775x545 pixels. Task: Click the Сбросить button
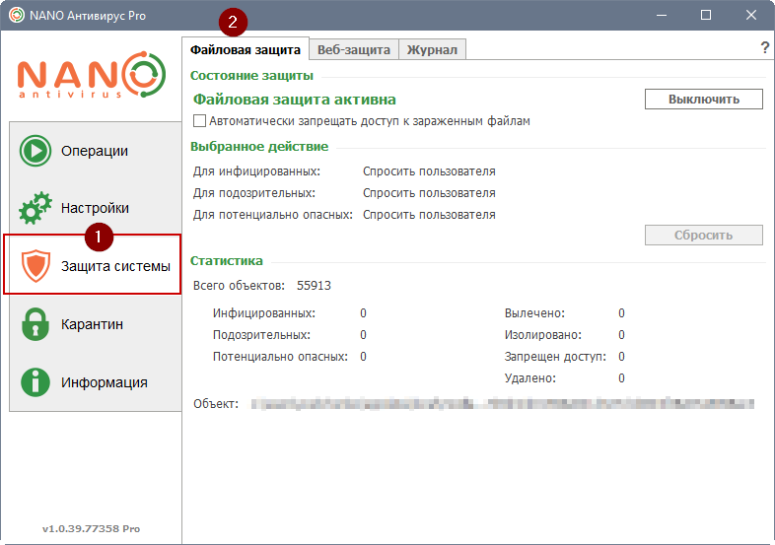pos(703,236)
